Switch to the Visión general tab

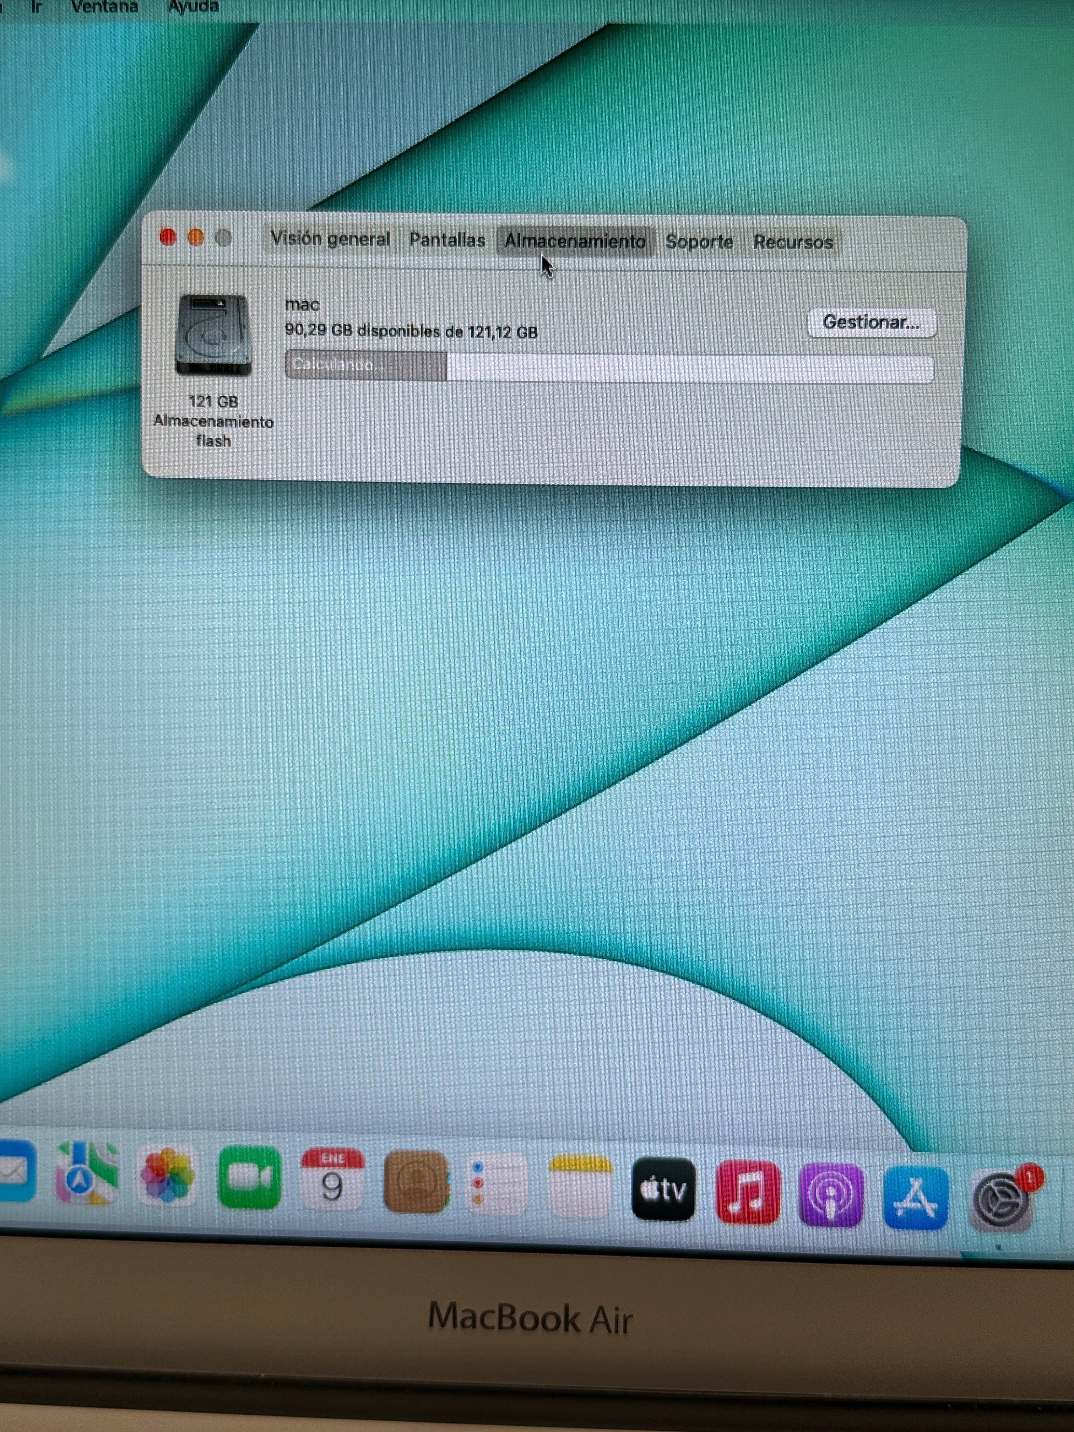pos(330,238)
